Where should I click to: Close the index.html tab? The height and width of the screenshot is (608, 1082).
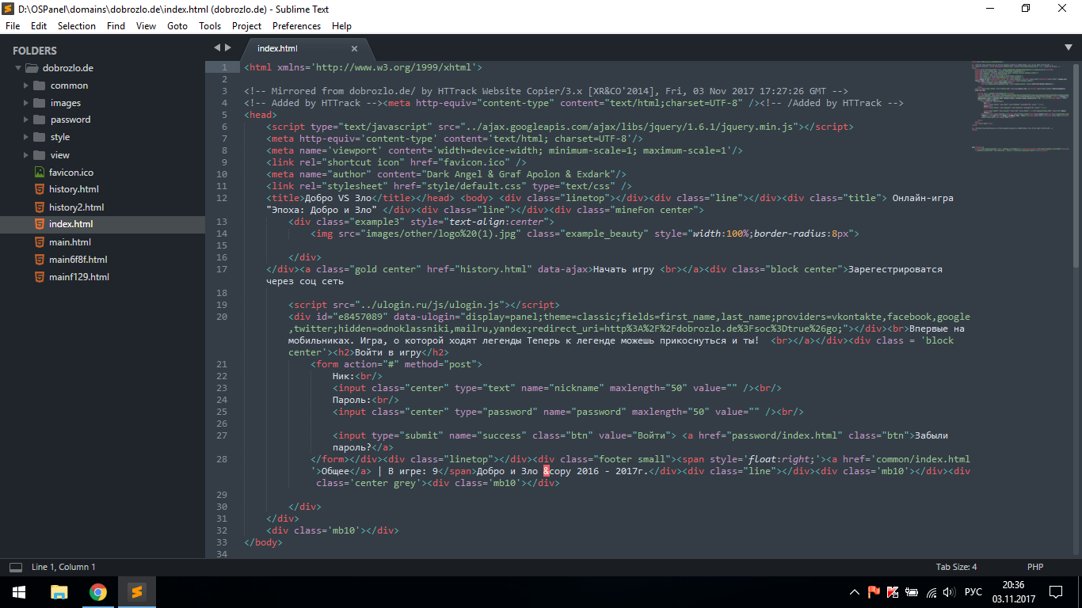click(354, 49)
